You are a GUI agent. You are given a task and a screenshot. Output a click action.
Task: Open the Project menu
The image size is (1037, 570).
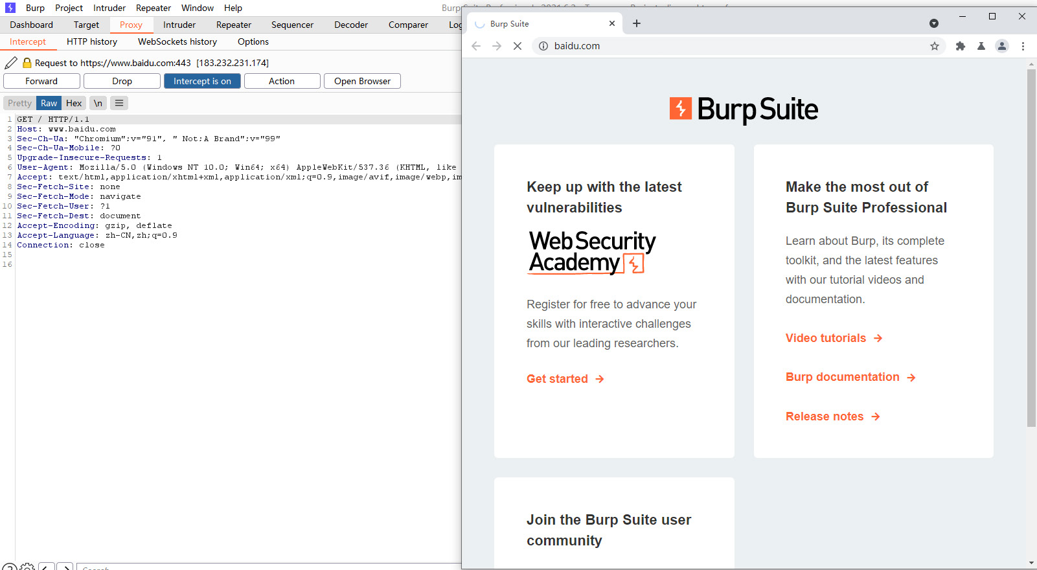pyautogui.click(x=69, y=8)
